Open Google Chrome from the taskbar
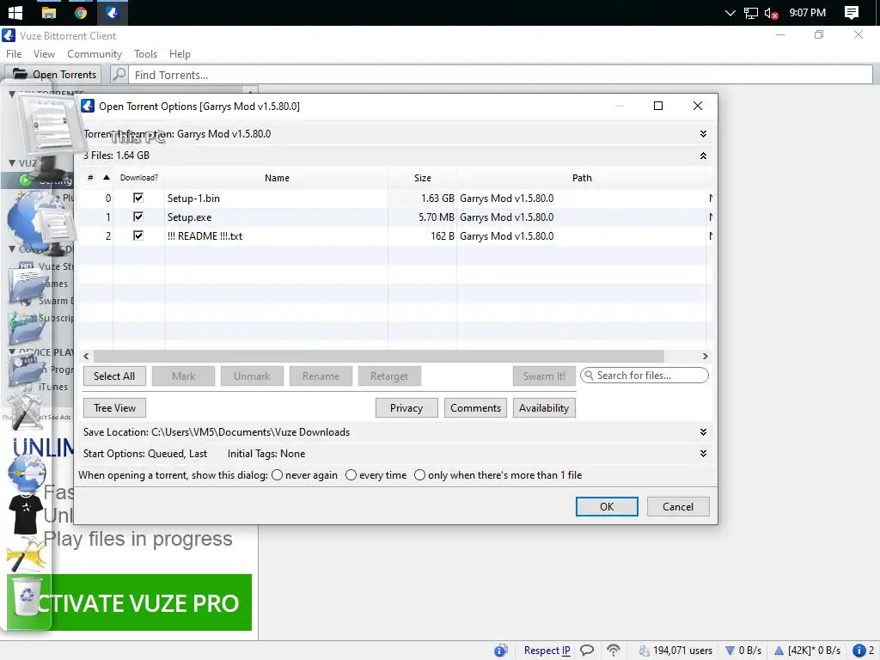Image resolution: width=880 pixels, height=660 pixels. pyautogui.click(x=81, y=12)
